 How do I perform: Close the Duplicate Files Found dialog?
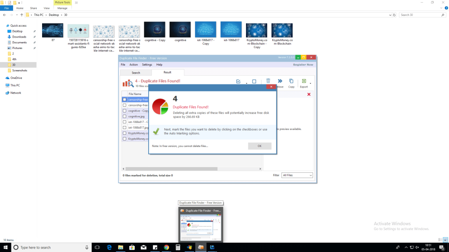tap(271, 87)
